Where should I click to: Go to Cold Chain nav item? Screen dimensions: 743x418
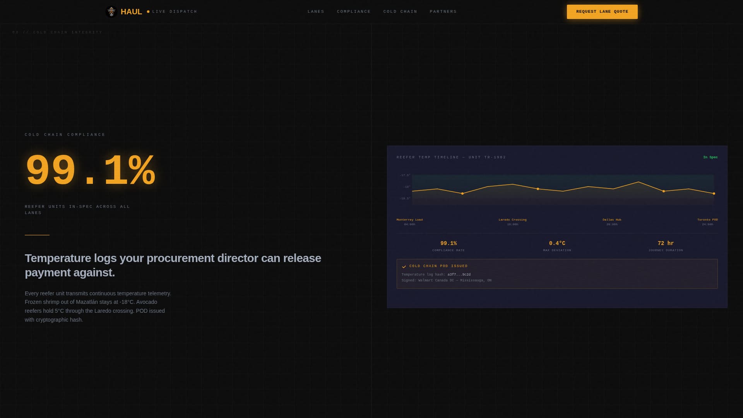tap(400, 12)
